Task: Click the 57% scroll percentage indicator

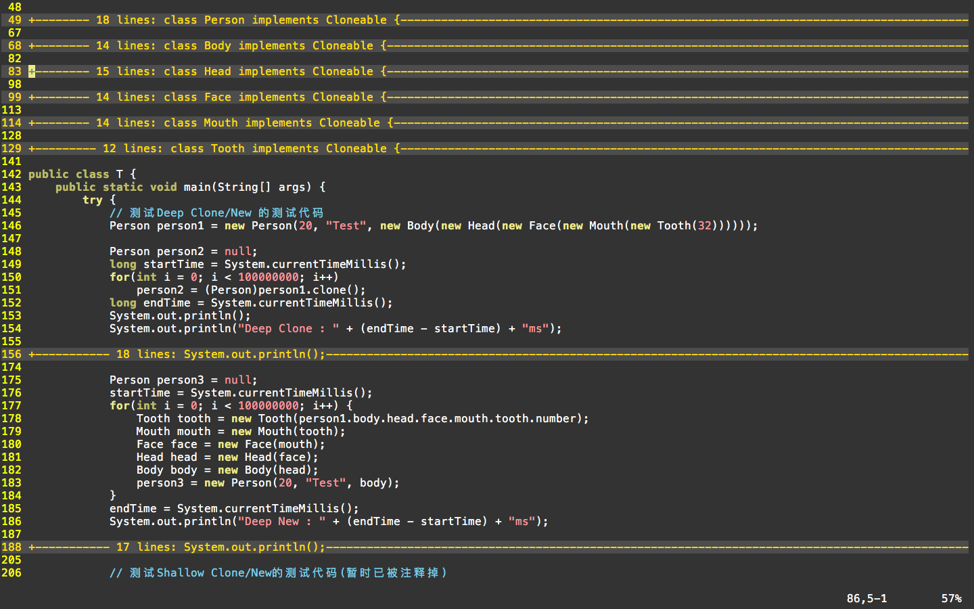Action: [952, 599]
